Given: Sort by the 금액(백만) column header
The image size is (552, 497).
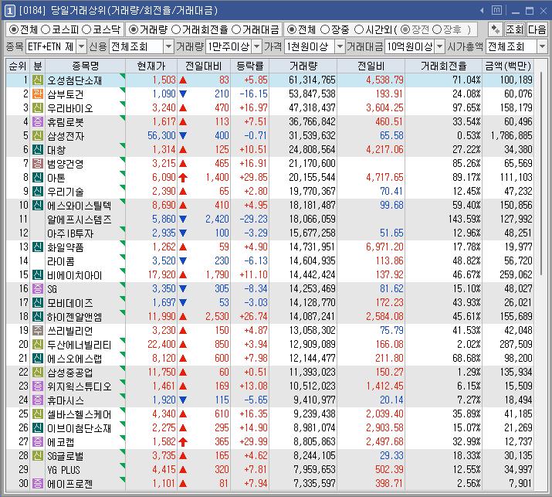Looking at the screenshot, I should click(x=508, y=66).
